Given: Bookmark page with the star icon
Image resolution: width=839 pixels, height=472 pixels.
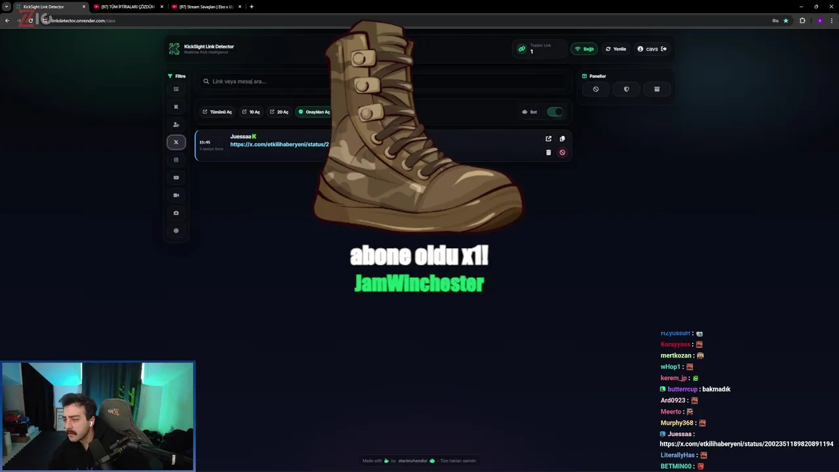Looking at the screenshot, I should tap(786, 20).
